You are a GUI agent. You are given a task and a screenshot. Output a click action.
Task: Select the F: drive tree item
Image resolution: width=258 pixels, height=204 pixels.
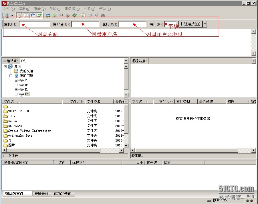pyautogui.click(x=27, y=94)
